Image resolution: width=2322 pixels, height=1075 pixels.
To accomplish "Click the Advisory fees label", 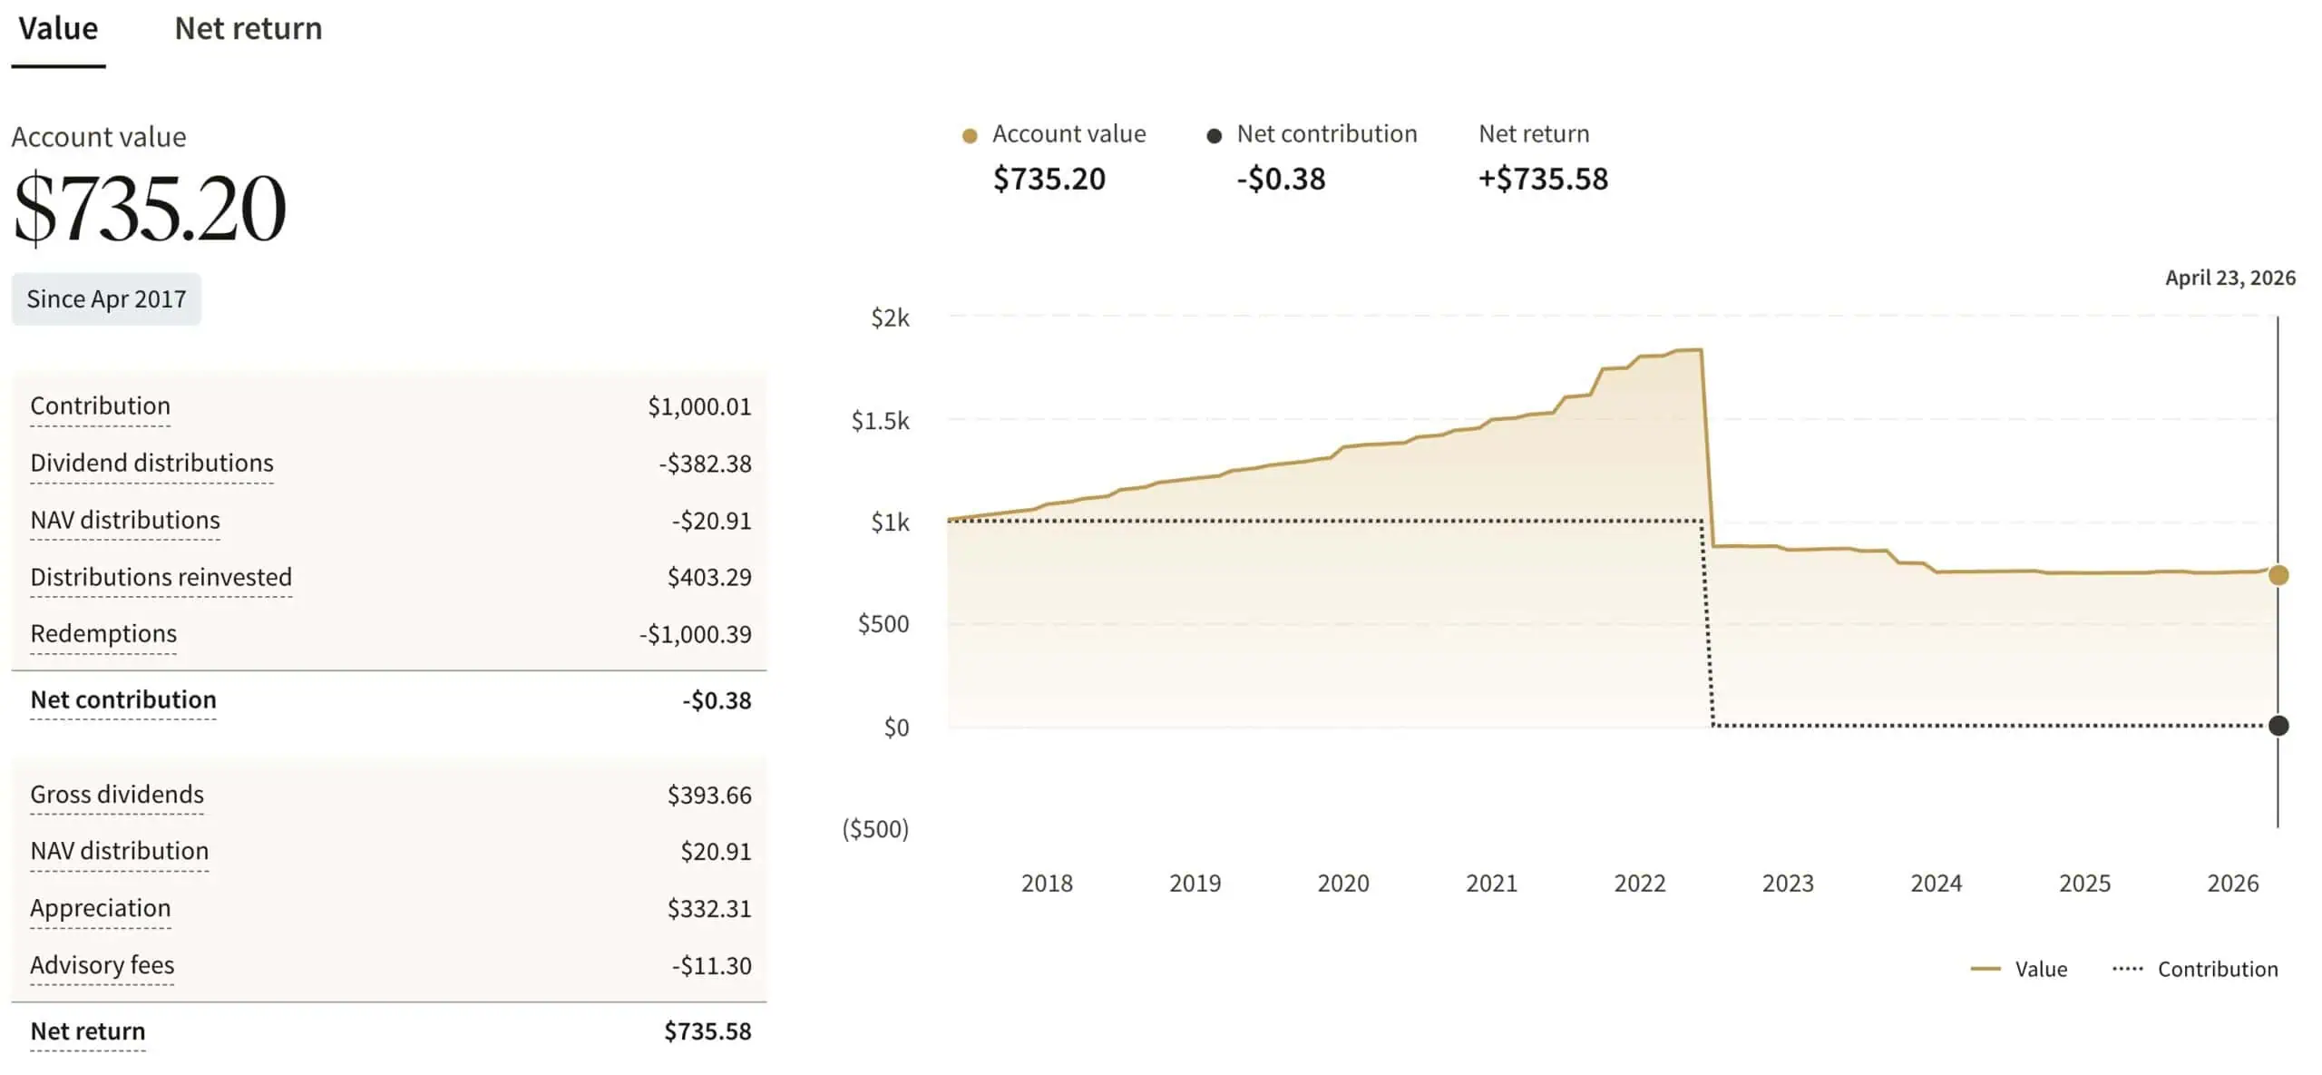I will (102, 965).
